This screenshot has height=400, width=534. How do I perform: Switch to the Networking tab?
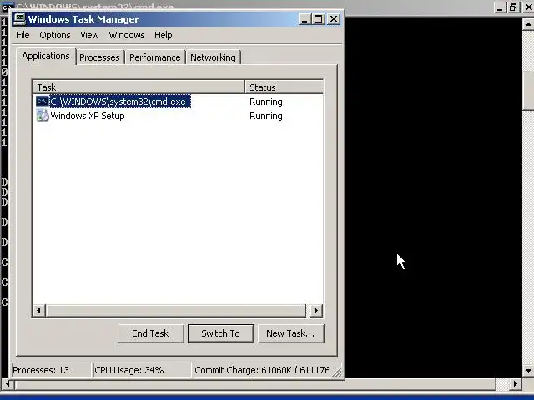point(213,57)
